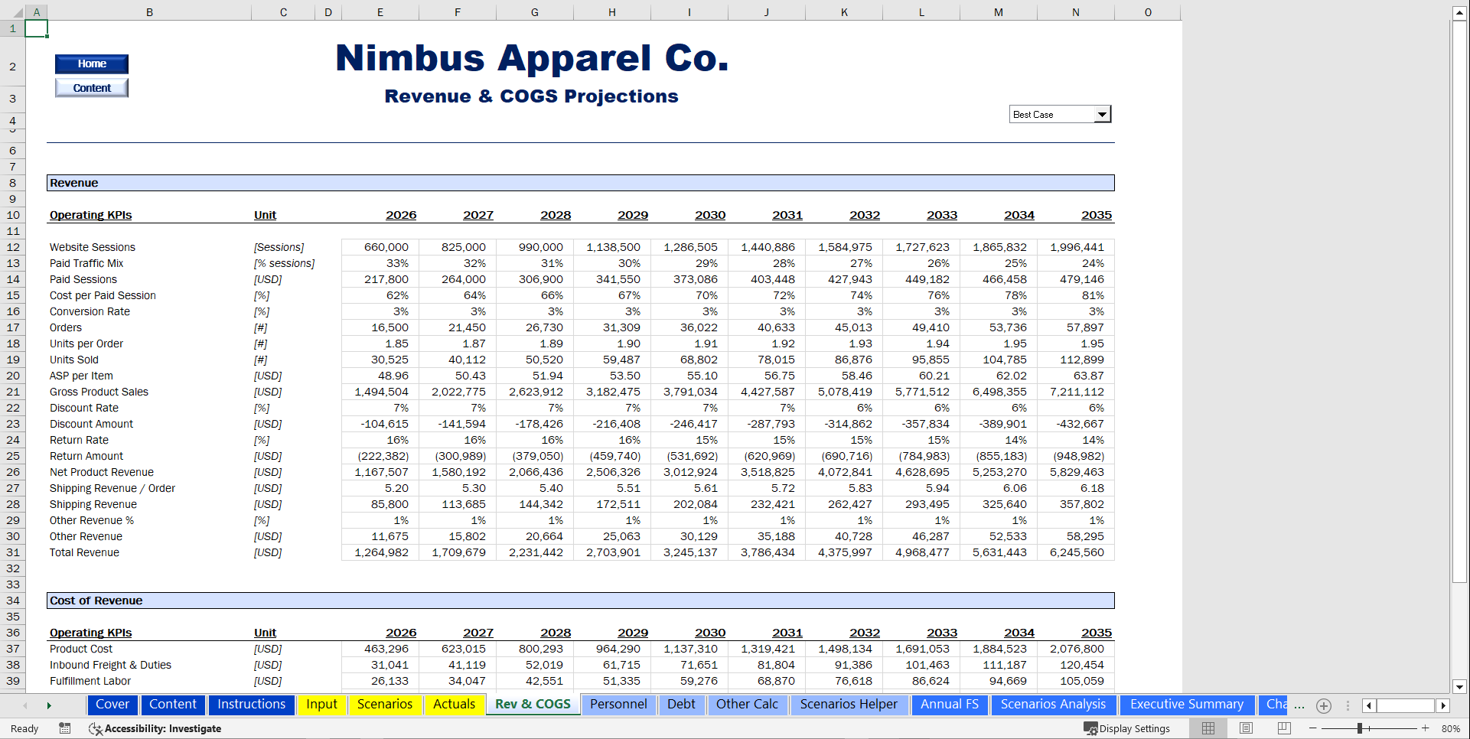The height and width of the screenshot is (739, 1470).
Task: Open the Best Case scenario dropdown
Action: click(1102, 113)
